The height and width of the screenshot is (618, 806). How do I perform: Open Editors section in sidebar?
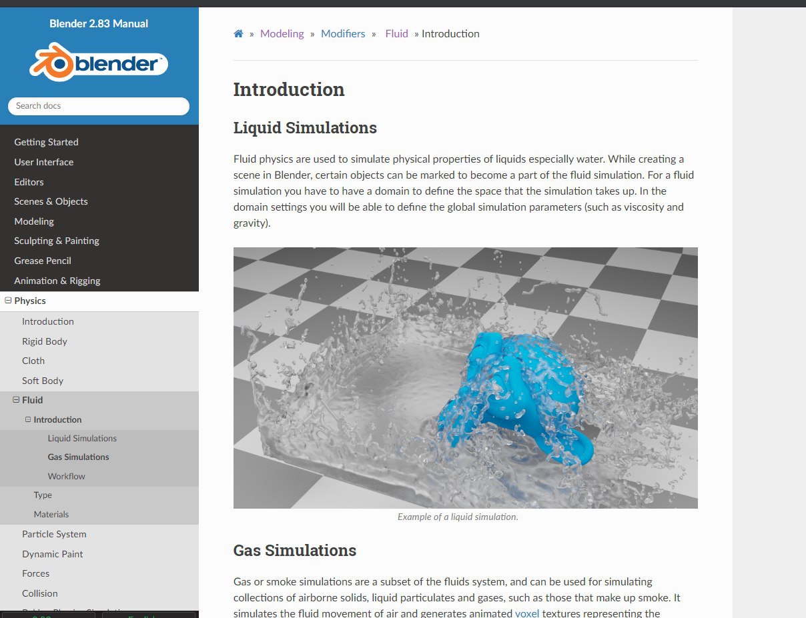(29, 182)
